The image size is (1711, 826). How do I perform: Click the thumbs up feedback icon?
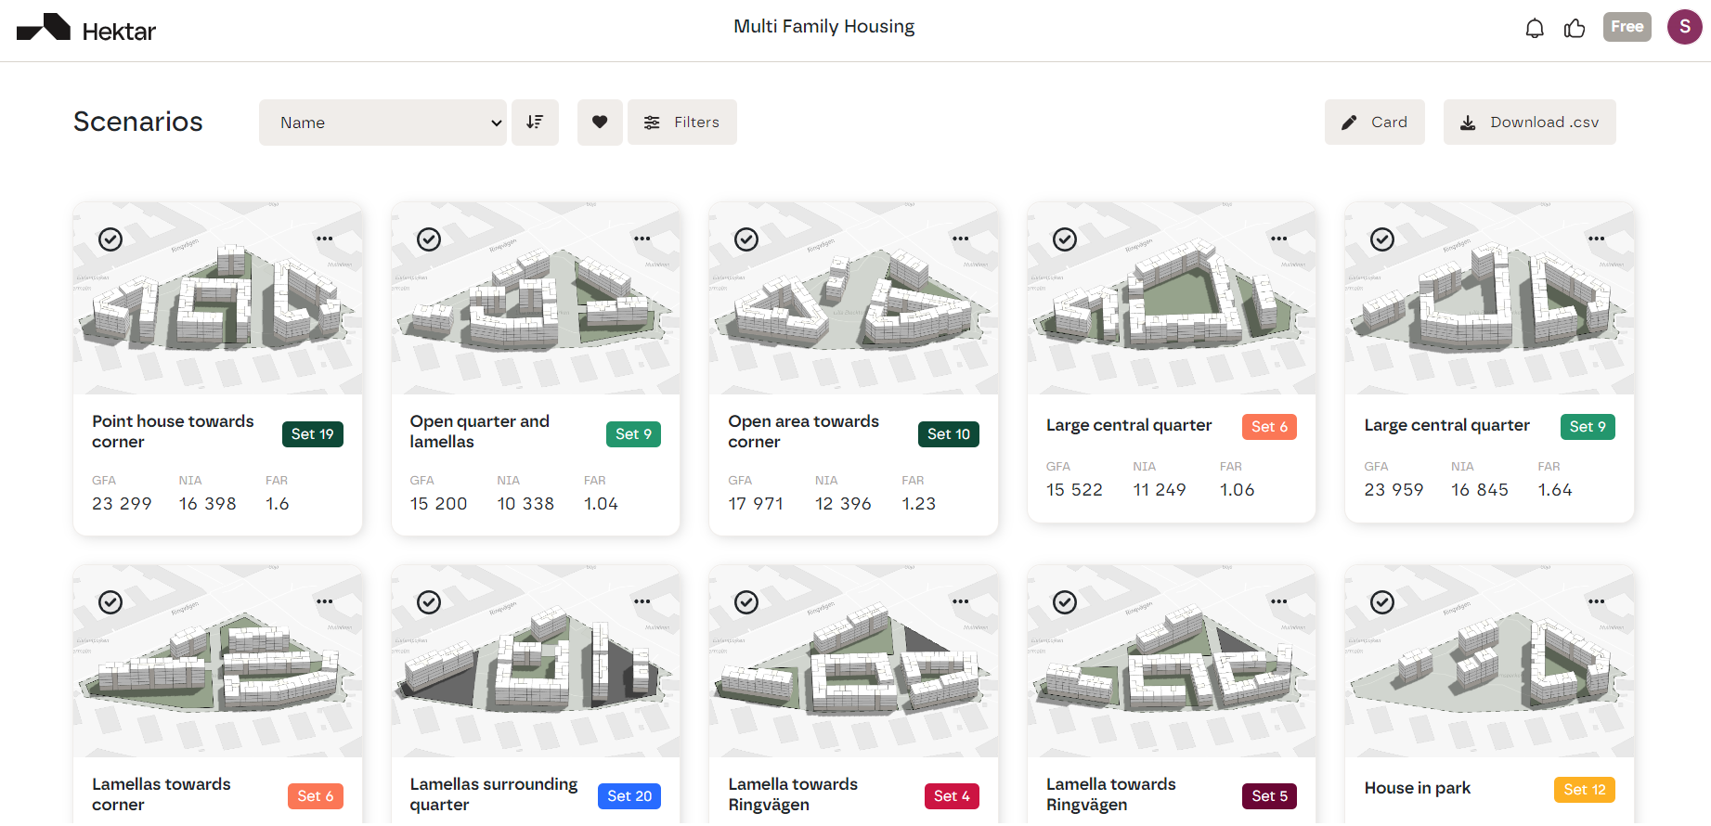click(x=1575, y=28)
